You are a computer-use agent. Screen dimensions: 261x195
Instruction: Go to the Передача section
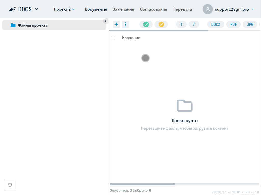[x=182, y=9]
